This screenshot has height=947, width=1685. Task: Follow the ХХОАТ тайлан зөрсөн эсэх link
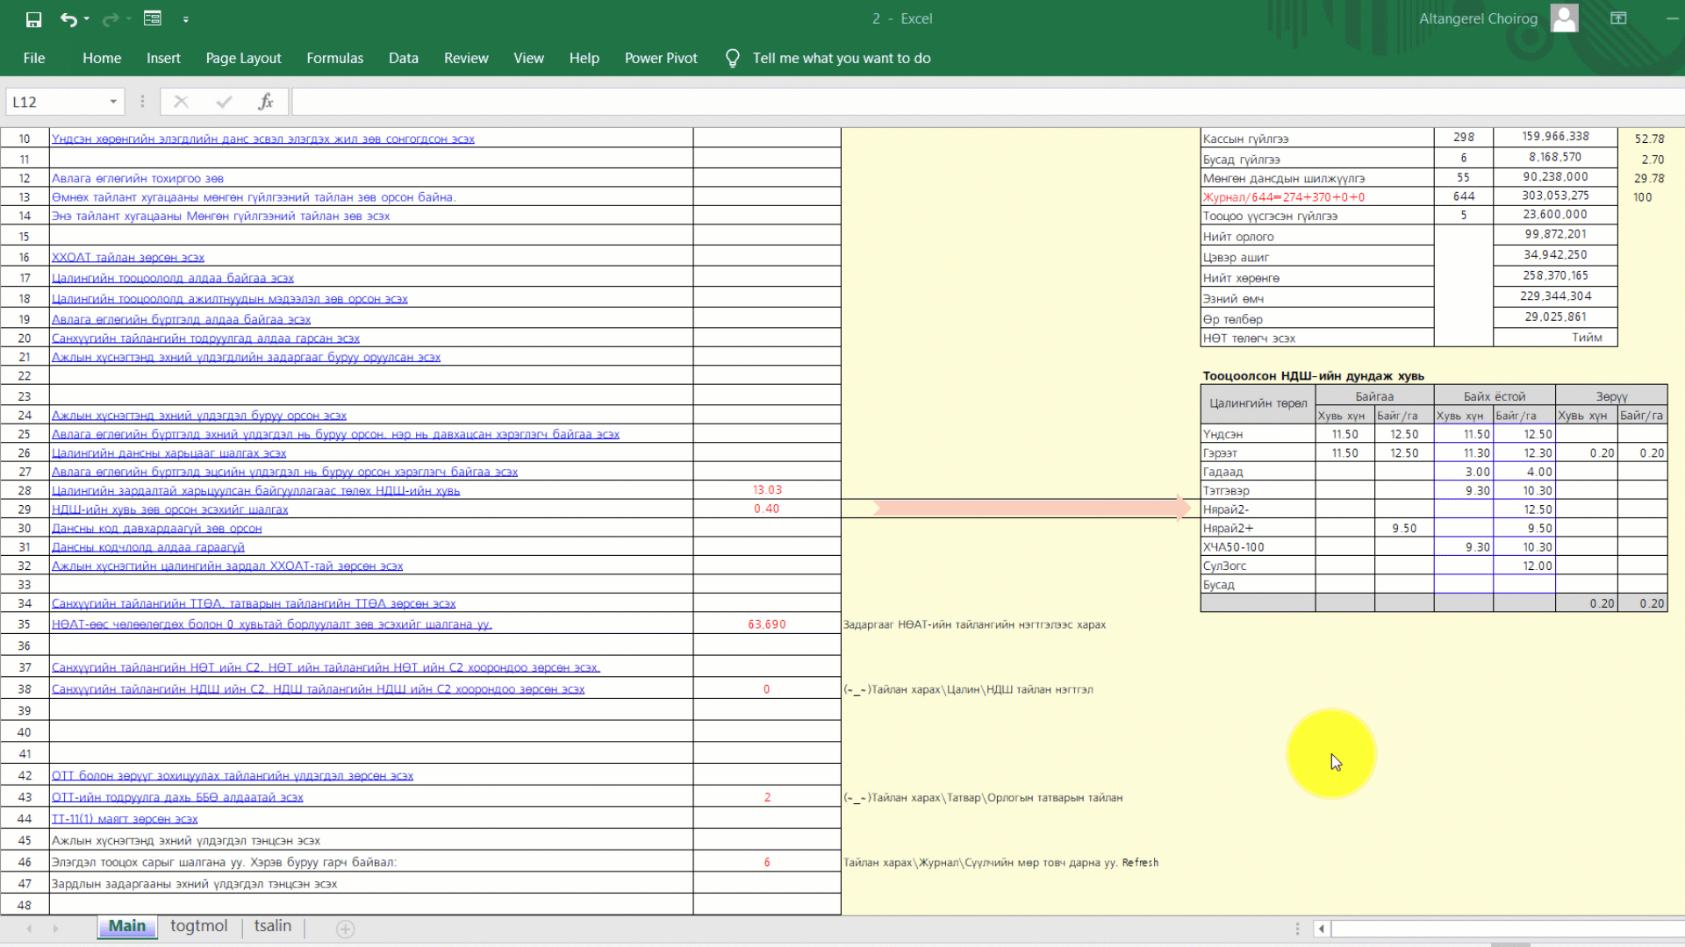click(x=128, y=258)
